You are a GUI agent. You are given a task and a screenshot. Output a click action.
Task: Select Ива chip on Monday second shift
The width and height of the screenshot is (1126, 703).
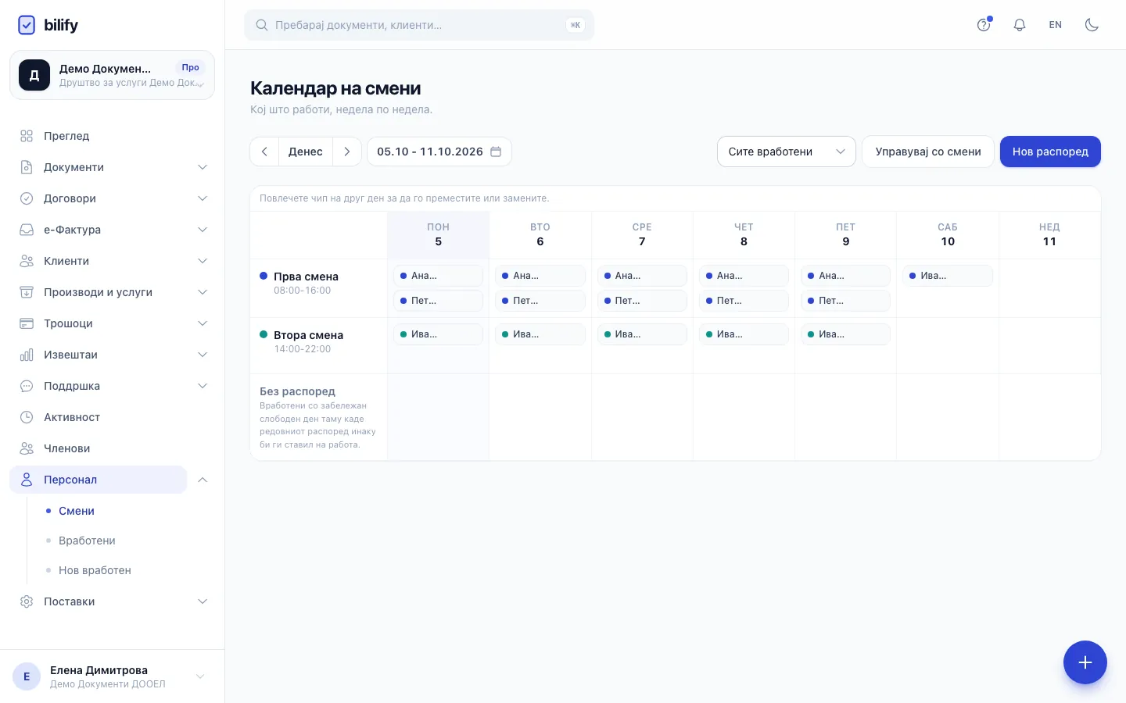click(438, 334)
